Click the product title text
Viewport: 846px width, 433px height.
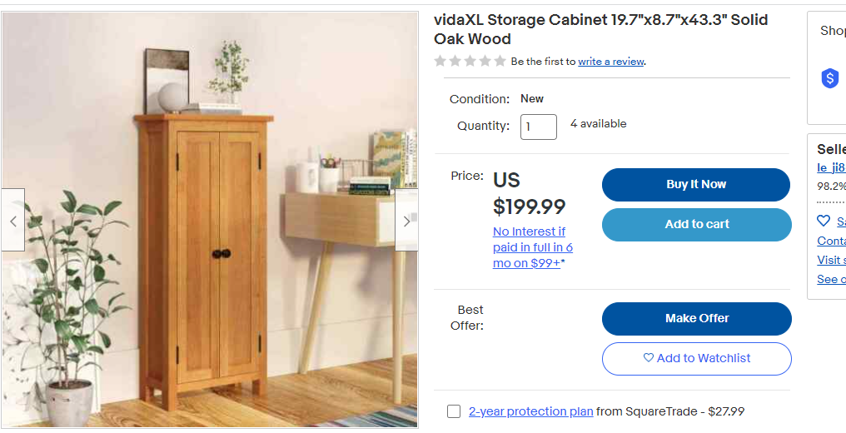[x=600, y=30]
